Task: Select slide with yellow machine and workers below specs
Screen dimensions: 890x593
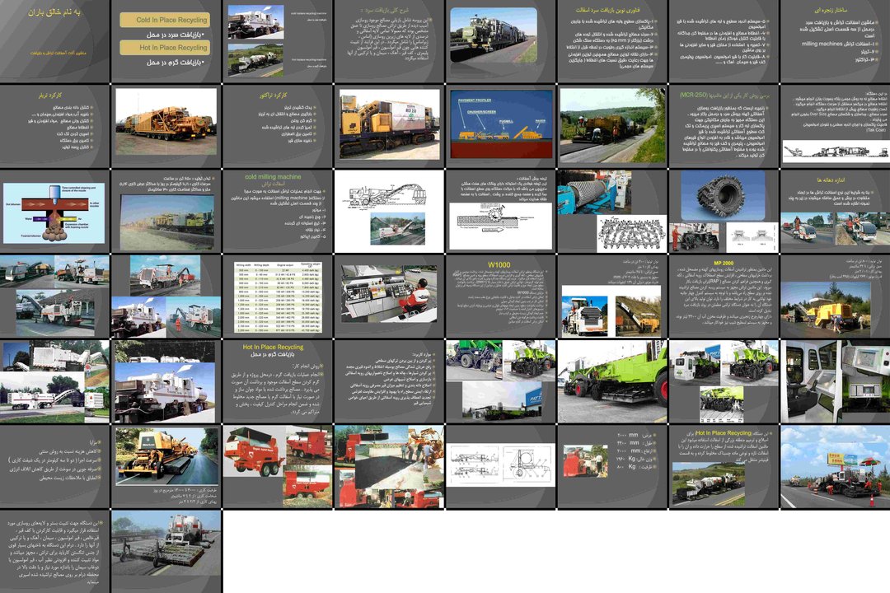Action: [834, 296]
